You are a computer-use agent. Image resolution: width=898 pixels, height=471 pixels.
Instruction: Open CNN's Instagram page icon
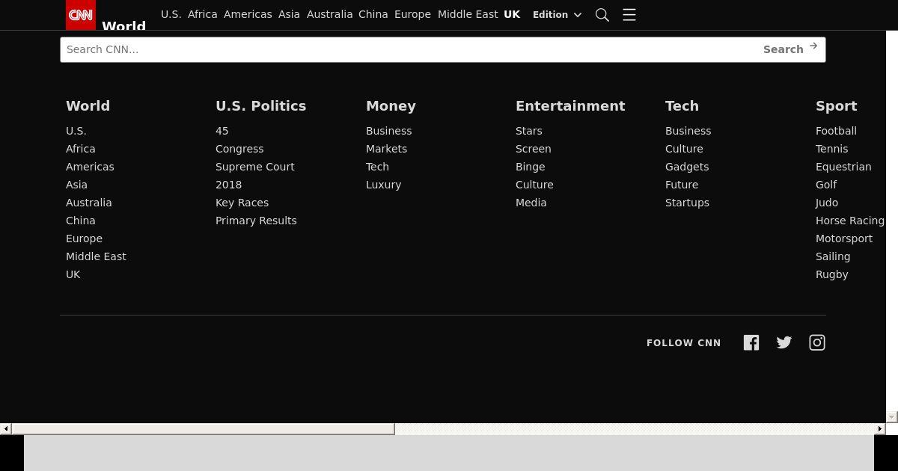point(817,342)
